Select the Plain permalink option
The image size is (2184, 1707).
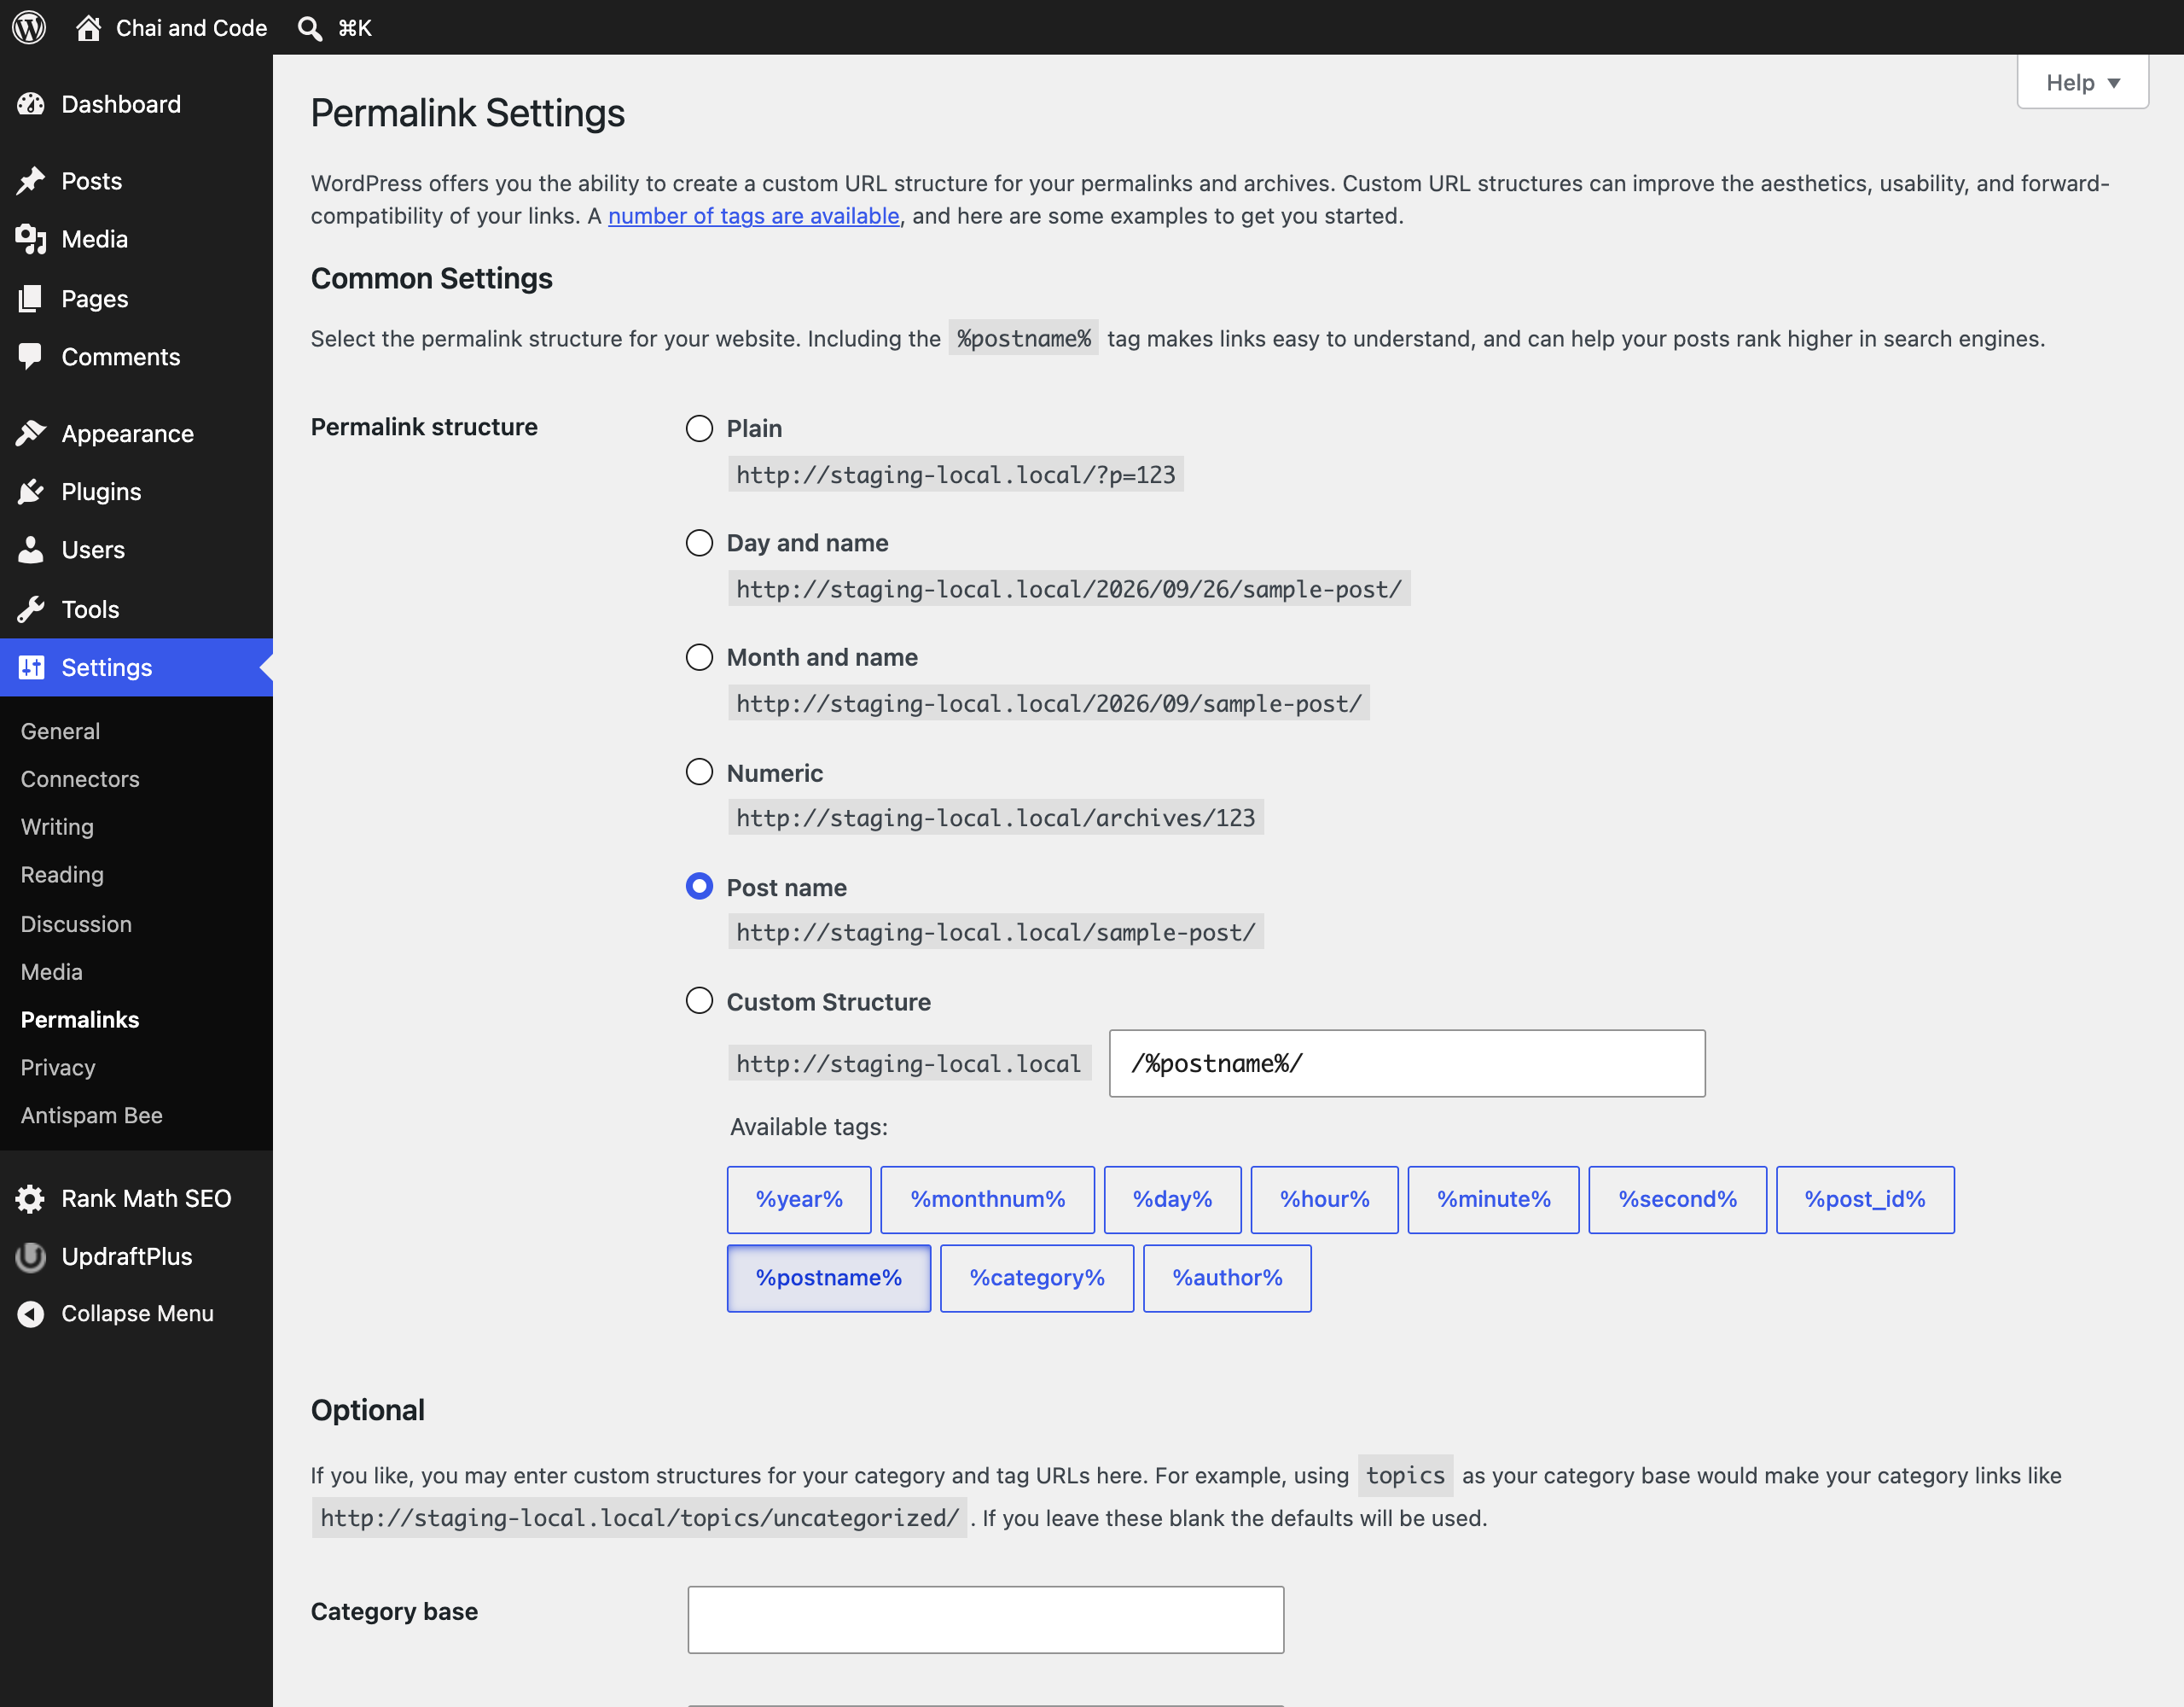[699, 428]
